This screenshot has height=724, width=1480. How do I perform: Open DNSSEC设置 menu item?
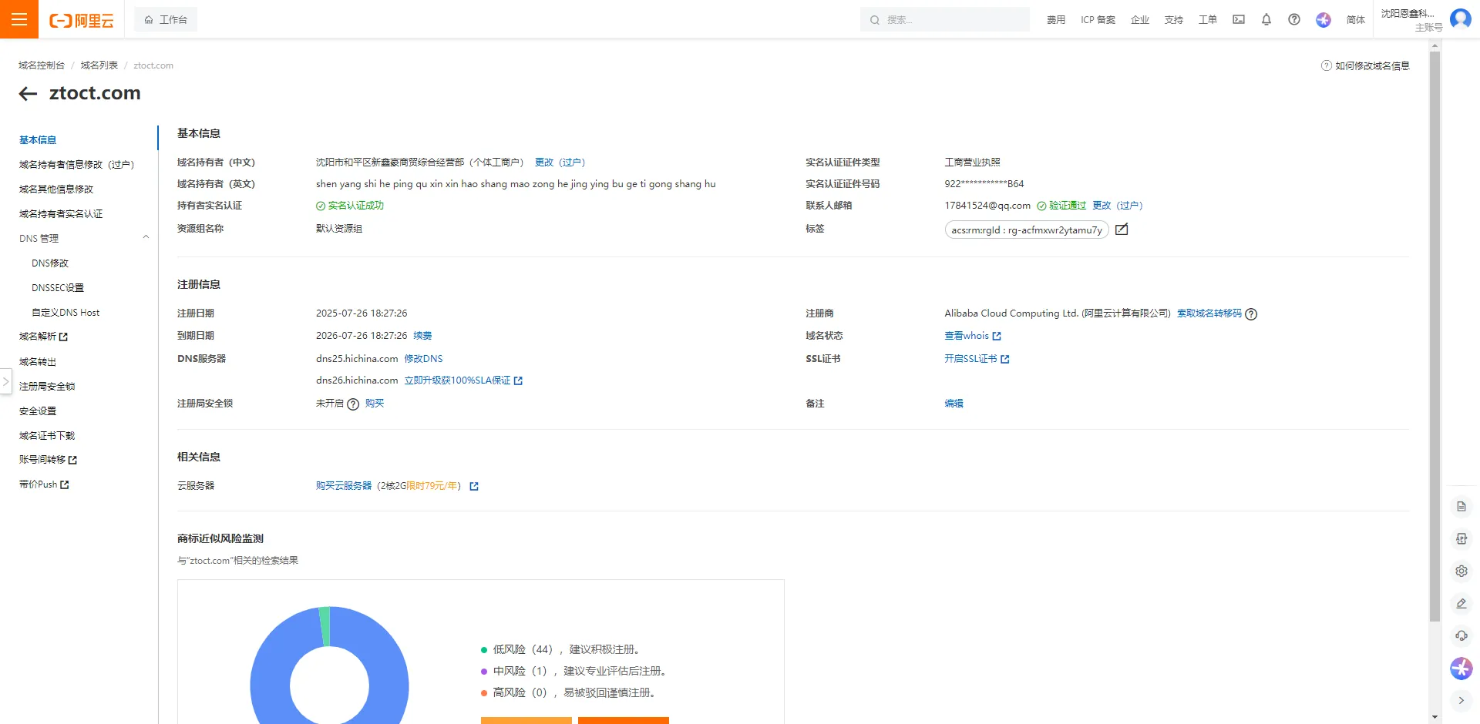[x=58, y=288]
